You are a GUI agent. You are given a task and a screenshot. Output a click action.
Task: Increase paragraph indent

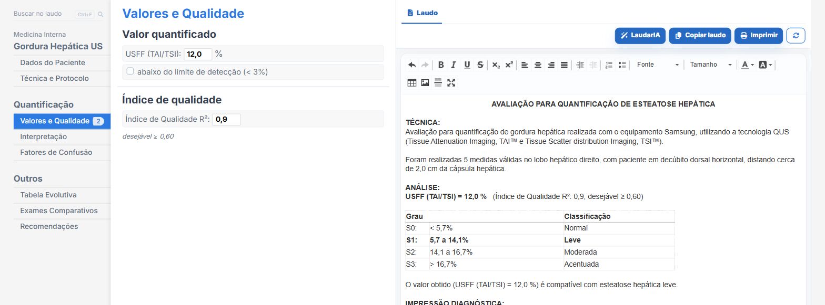[580, 65]
